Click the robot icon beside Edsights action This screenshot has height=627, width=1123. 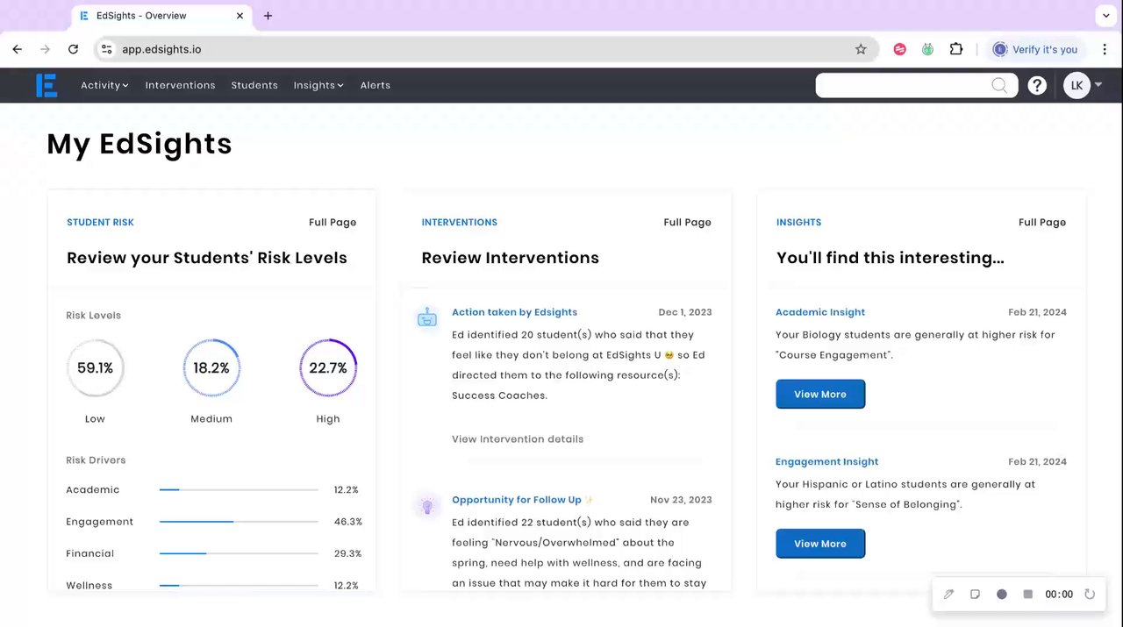[427, 317]
